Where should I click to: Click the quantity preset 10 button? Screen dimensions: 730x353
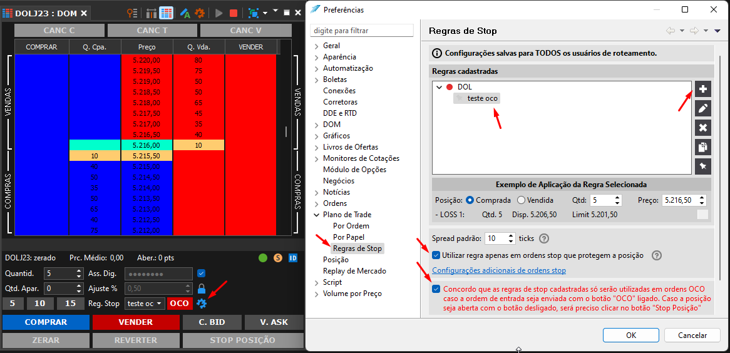pos(39,304)
